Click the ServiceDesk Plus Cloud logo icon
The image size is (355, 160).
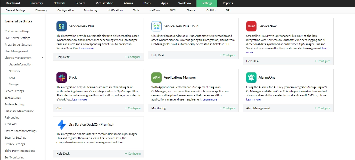point(156,26)
